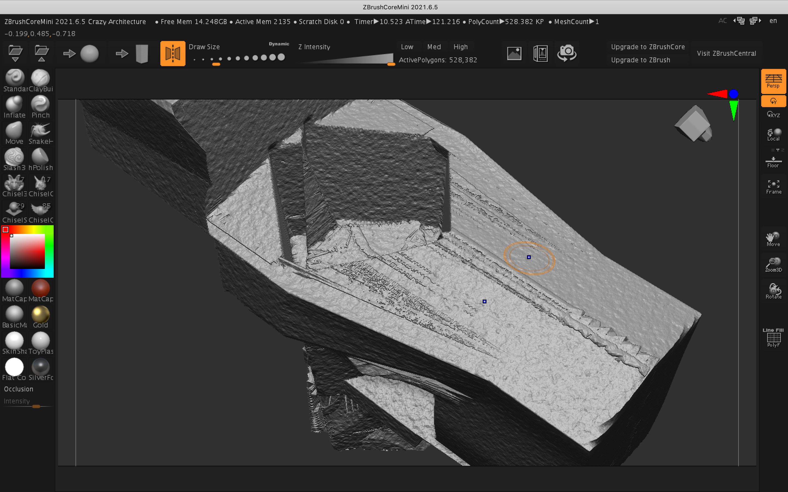
Task: Apply the SkinShade material
Action: point(15,343)
